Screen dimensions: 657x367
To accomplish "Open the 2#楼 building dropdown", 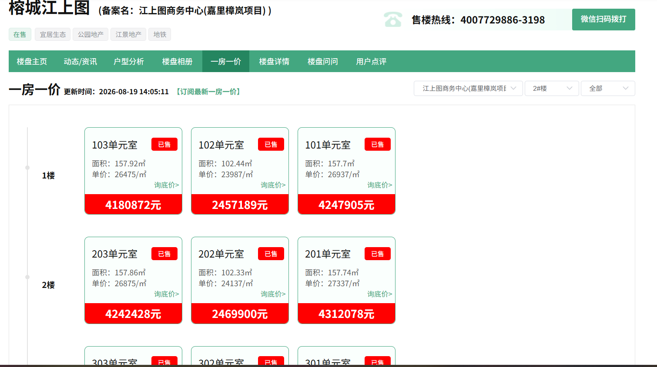I will pyautogui.click(x=552, y=89).
